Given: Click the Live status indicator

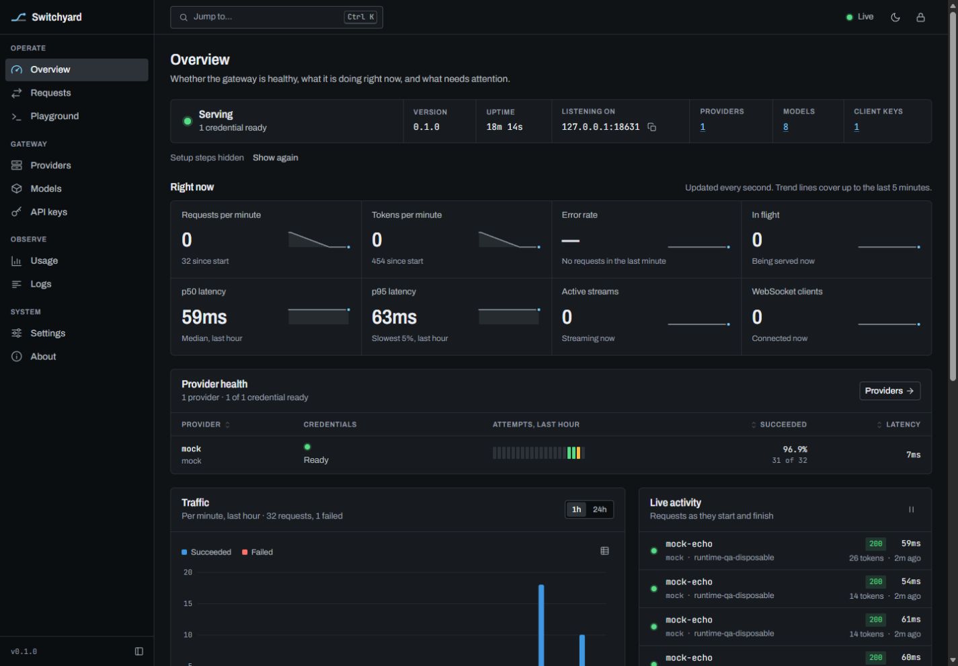Looking at the screenshot, I should coord(859,17).
